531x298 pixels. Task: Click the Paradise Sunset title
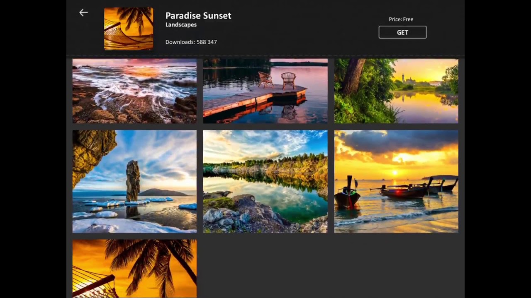pyautogui.click(x=198, y=16)
